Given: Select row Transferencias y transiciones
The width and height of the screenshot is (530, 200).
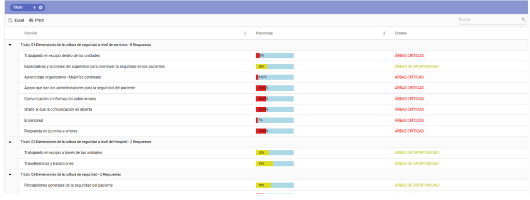Looking at the screenshot, I should [273, 163].
